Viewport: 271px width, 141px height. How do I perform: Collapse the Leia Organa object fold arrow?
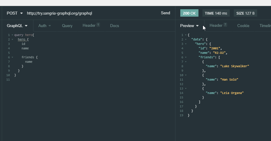point(186,89)
